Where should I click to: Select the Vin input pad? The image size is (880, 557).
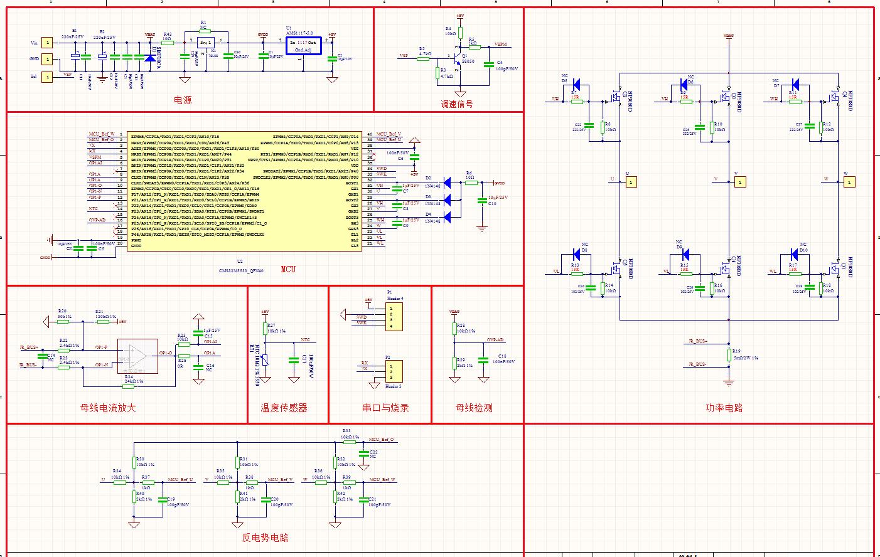pos(46,42)
